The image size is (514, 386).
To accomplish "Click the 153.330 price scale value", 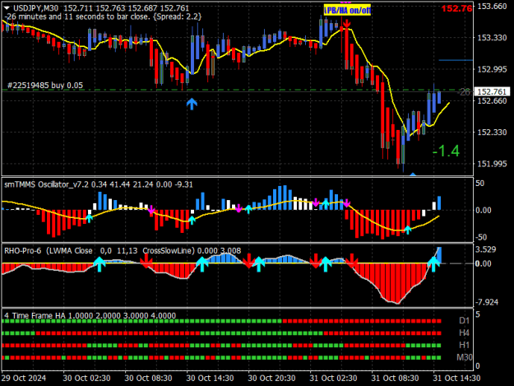I will pyautogui.click(x=492, y=38).
